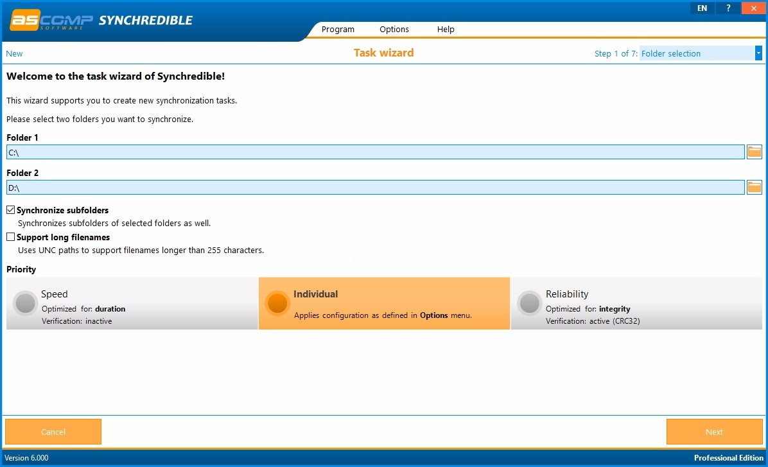Open the help question mark button

click(x=728, y=8)
